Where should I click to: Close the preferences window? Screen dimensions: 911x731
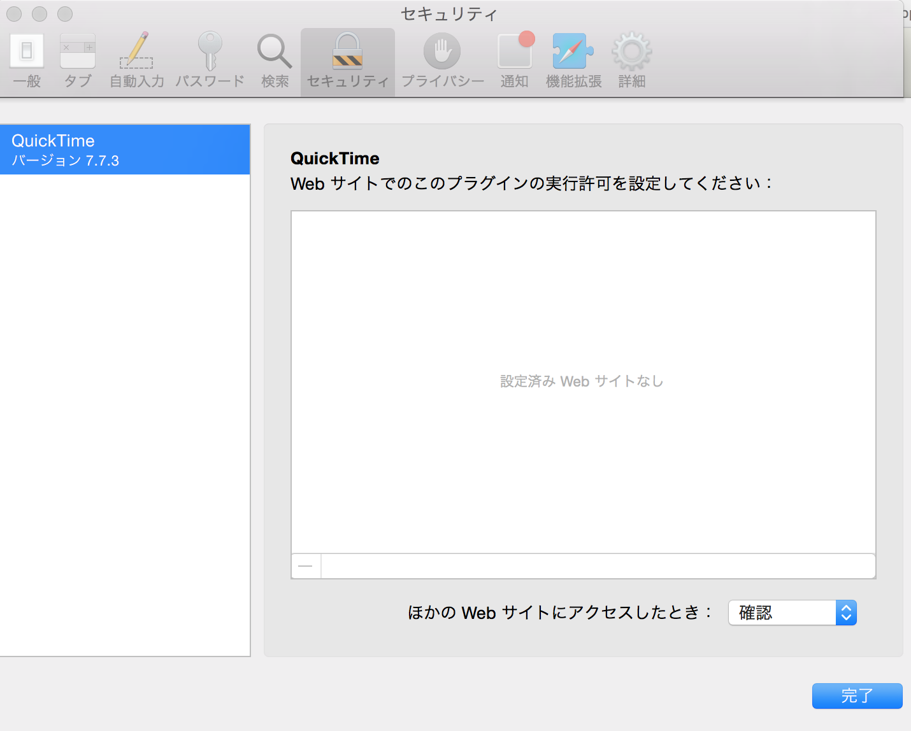[x=14, y=14]
